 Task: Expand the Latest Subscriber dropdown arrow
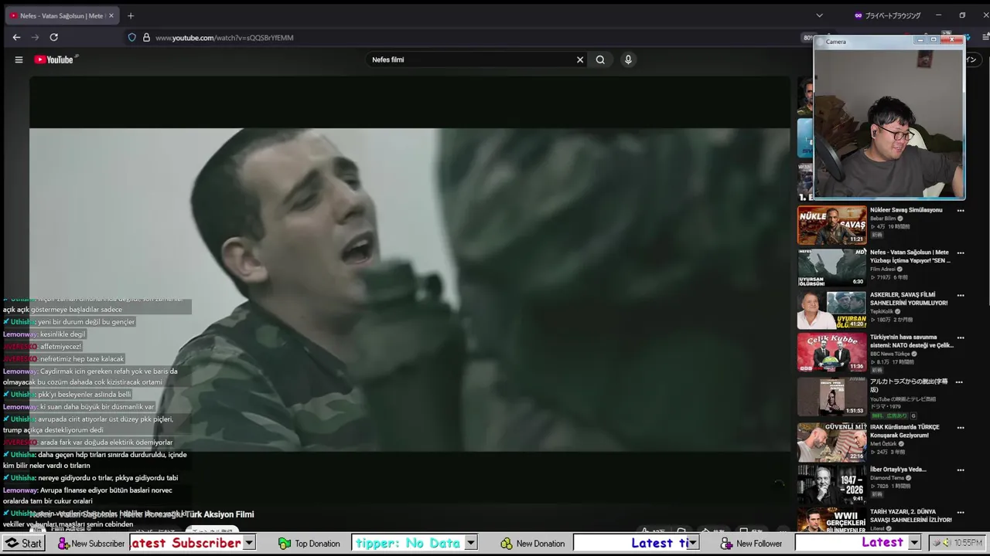point(249,543)
